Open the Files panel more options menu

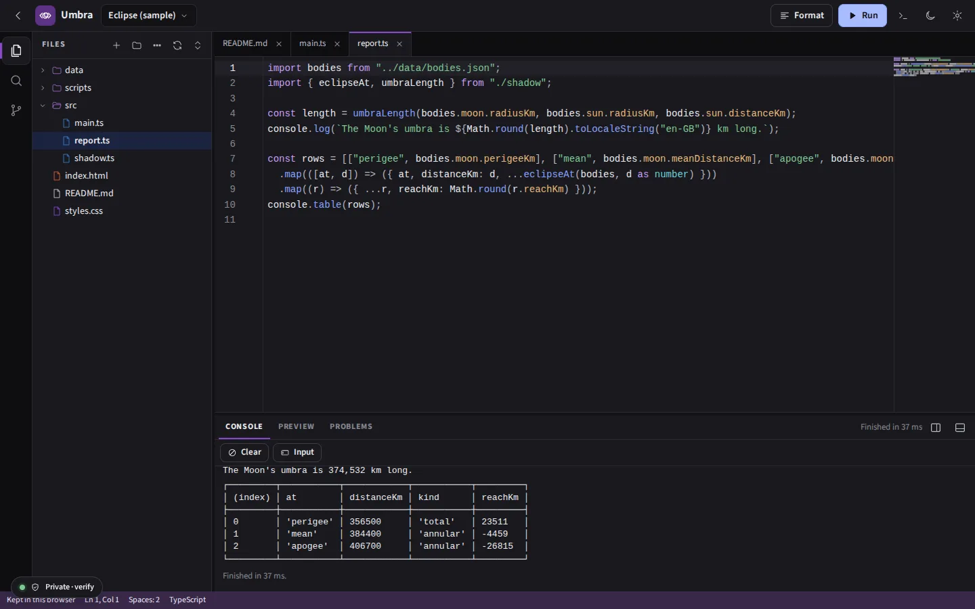(157, 45)
